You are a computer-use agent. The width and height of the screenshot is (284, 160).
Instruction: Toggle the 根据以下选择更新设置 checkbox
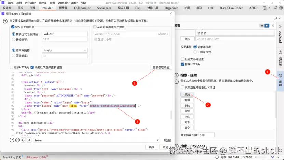tap(32, 67)
